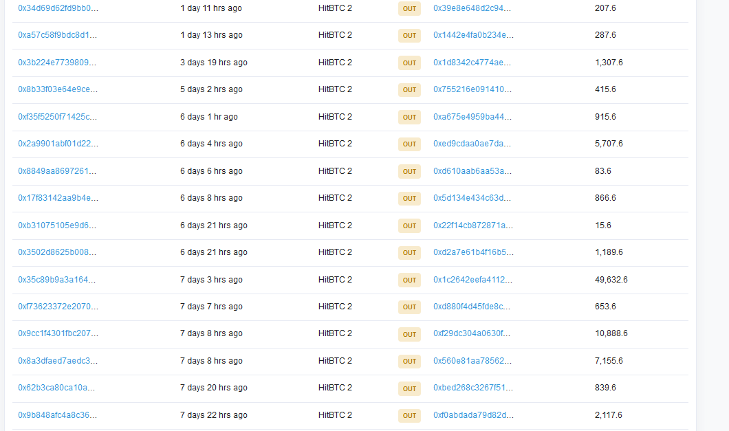
Task: Click transaction hash 0x3b224e7739809
Action: coord(57,63)
